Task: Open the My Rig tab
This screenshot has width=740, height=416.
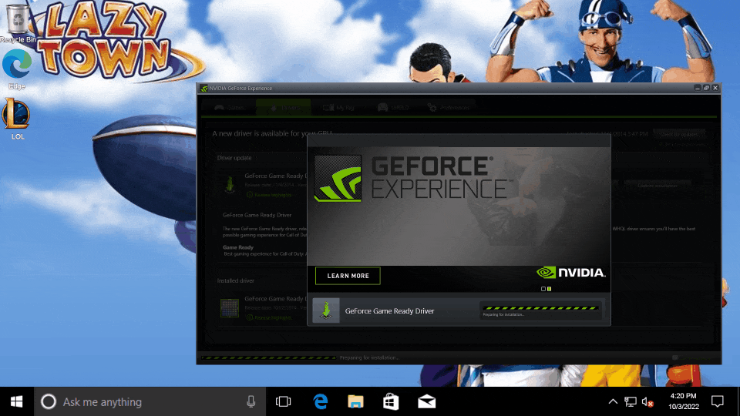Action: [x=339, y=108]
